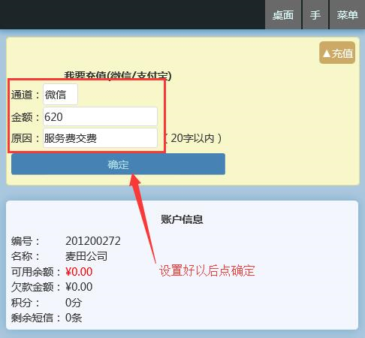Select the 欠款金额 value ¥0.00
This screenshot has width=365, height=338.
point(79,287)
